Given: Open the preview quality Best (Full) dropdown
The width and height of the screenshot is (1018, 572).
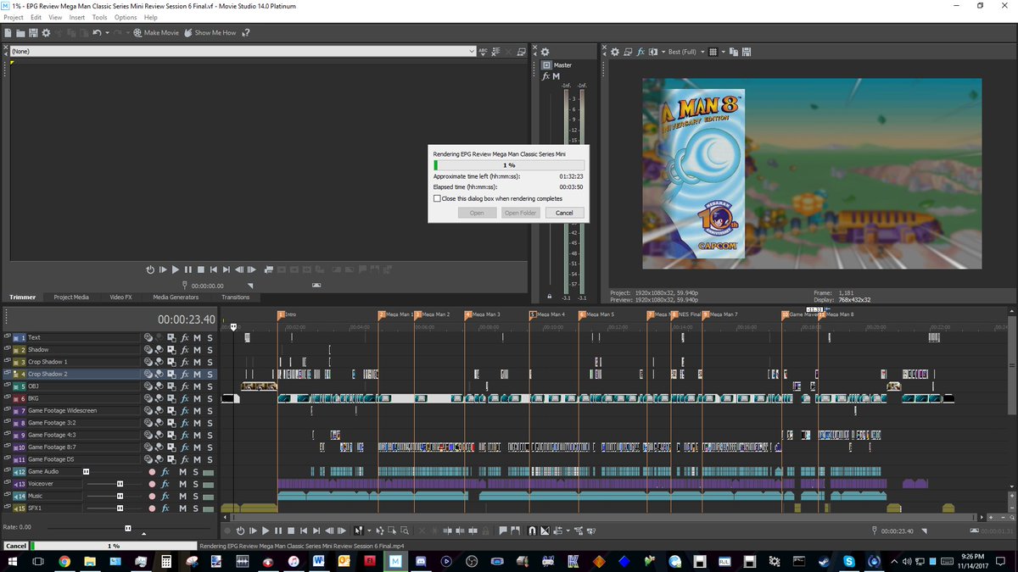Looking at the screenshot, I should coord(686,52).
